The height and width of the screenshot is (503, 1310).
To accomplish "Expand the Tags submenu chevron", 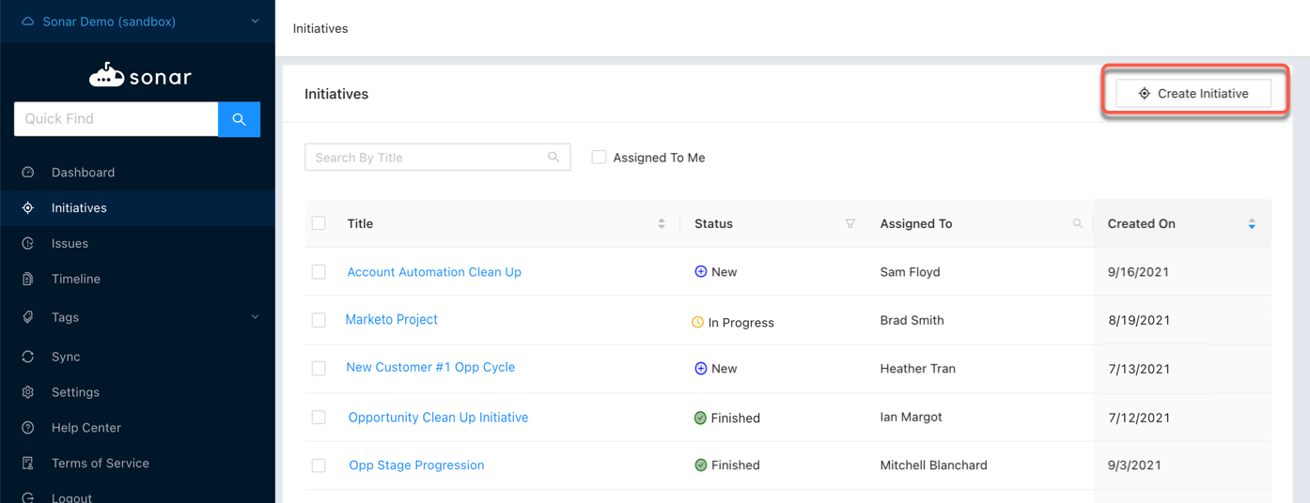I will [x=255, y=317].
